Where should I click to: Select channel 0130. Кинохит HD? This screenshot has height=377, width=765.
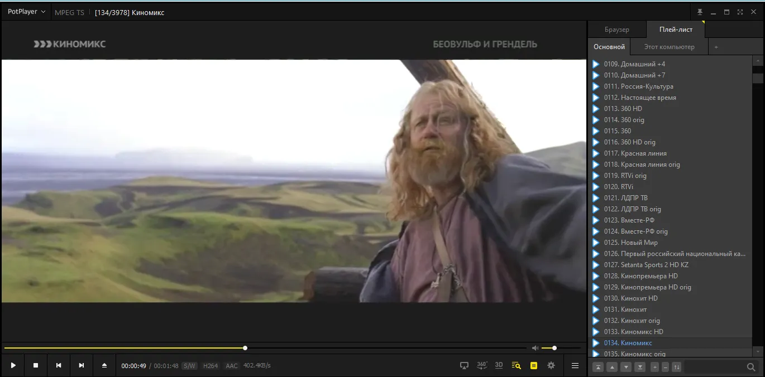point(671,298)
